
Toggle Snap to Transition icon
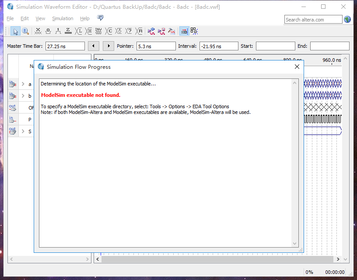(185, 31)
